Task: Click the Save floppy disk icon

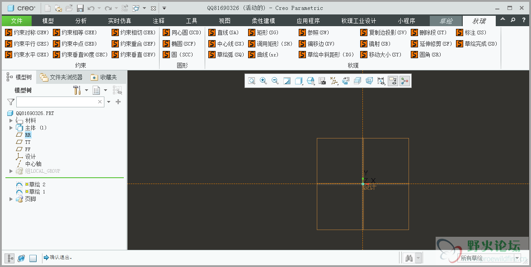Action: click(x=80, y=8)
